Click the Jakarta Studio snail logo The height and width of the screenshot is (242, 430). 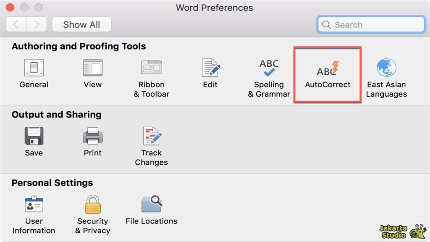point(418,231)
